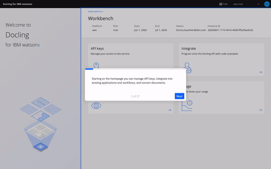The height and width of the screenshot is (169, 271).
Task: Click the API keys key icon
Action: tap(96, 65)
